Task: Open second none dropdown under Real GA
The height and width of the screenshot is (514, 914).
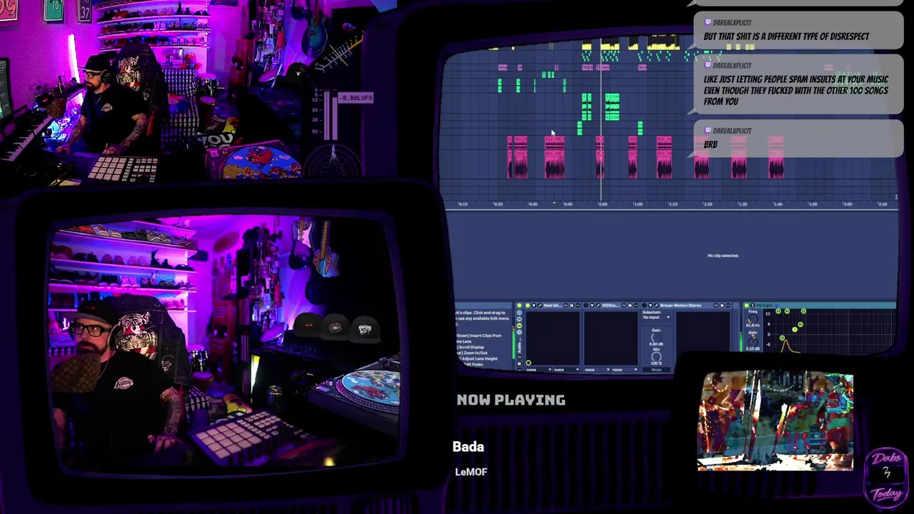Action: click(566, 369)
